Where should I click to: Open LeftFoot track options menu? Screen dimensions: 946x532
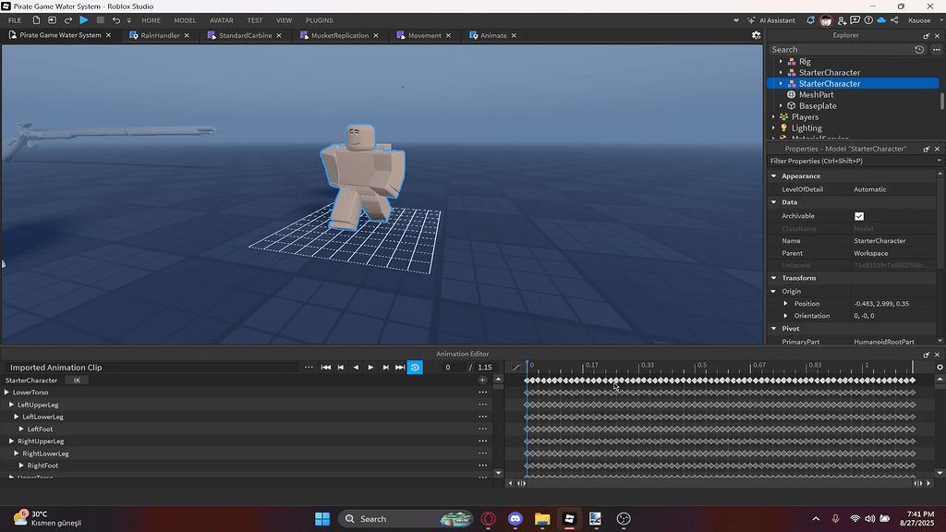(482, 429)
